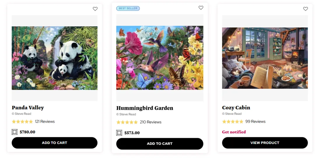Open the Panda Valley puzzle image

55,58
